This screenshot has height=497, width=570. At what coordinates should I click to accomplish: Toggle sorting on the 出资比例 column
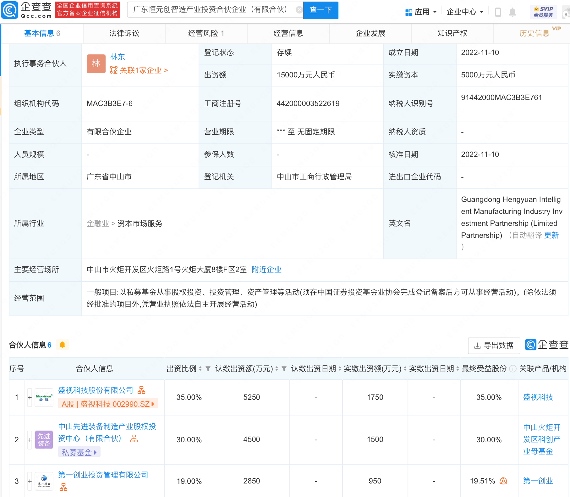click(200, 369)
